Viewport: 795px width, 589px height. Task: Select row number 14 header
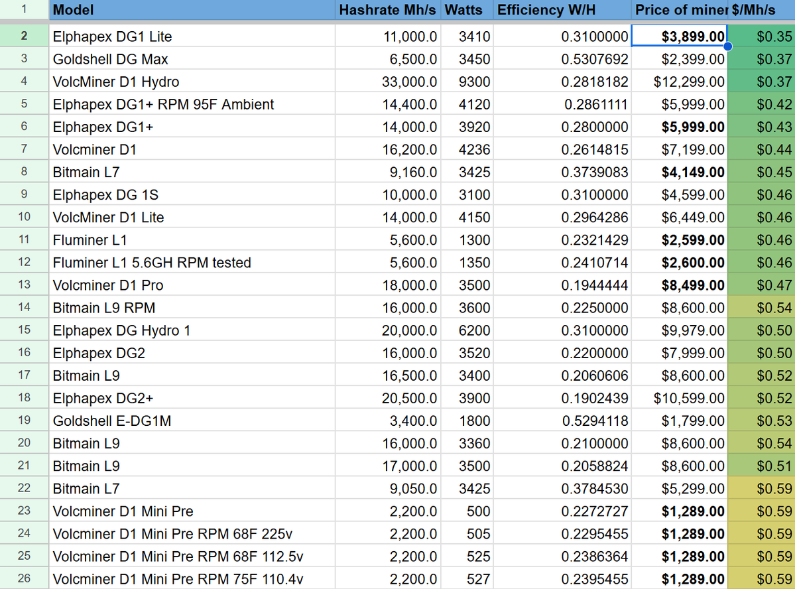[x=25, y=308]
